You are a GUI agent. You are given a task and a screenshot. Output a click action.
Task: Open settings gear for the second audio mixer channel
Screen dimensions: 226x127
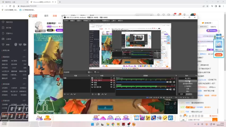coord(174,89)
